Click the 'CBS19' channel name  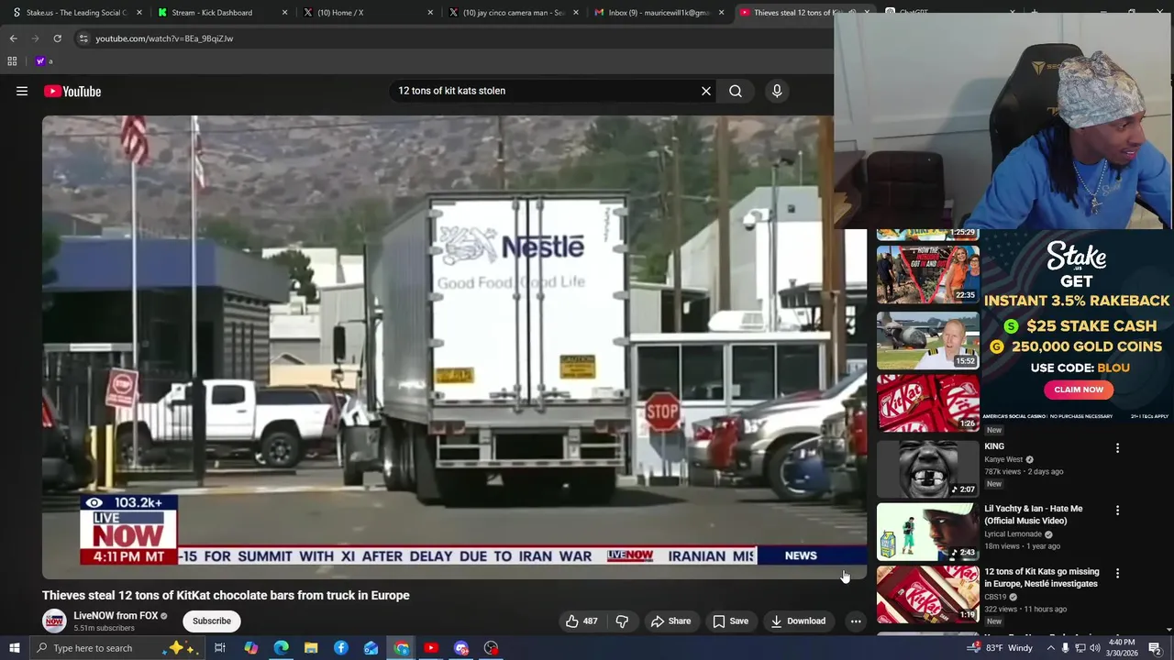click(x=995, y=597)
